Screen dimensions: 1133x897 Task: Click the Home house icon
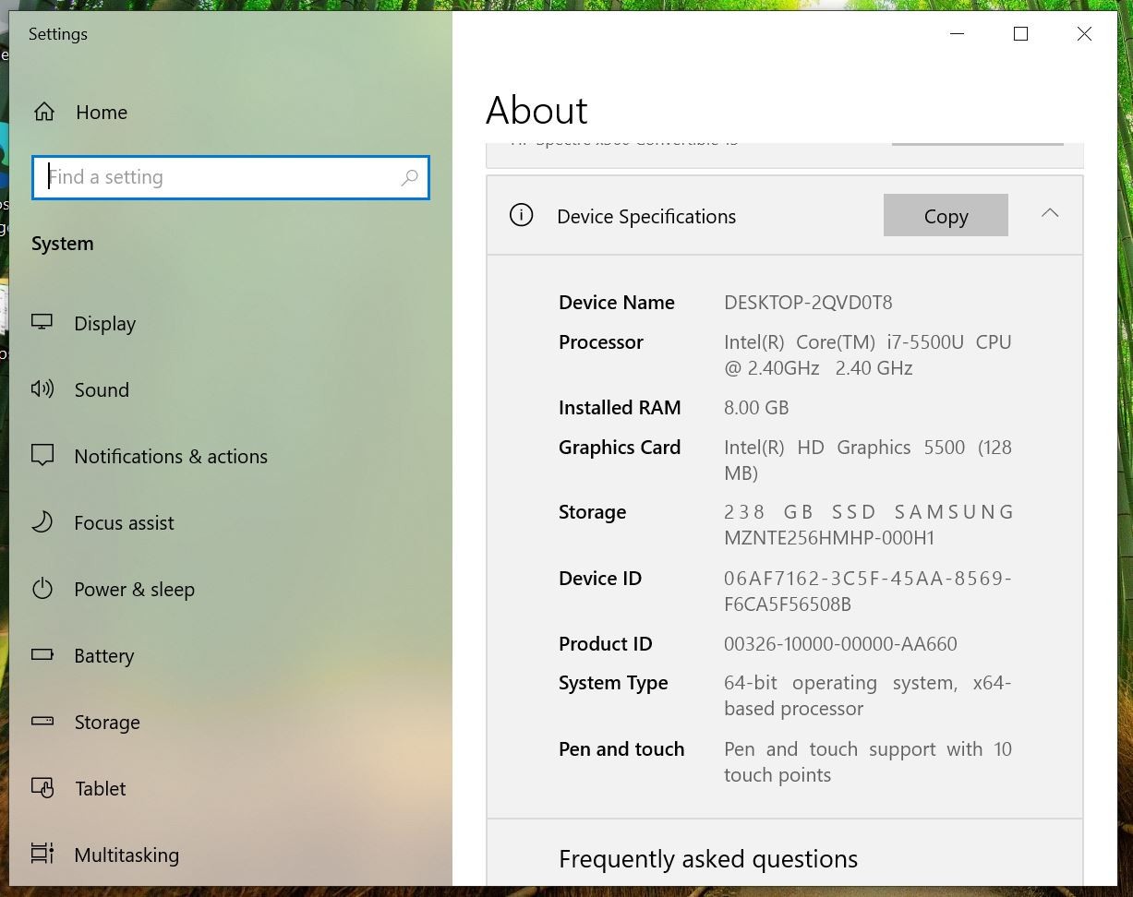click(x=43, y=112)
